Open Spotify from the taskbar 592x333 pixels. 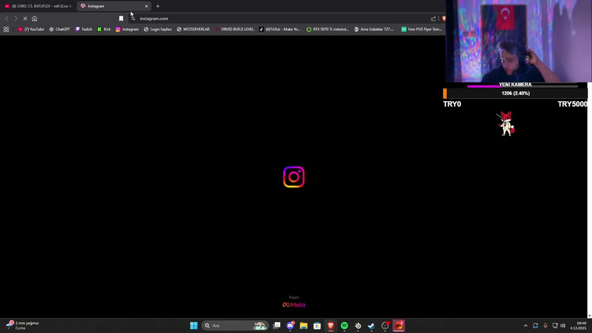coord(344,326)
